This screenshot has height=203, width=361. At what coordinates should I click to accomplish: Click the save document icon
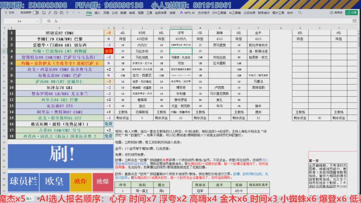(x=44, y=13)
